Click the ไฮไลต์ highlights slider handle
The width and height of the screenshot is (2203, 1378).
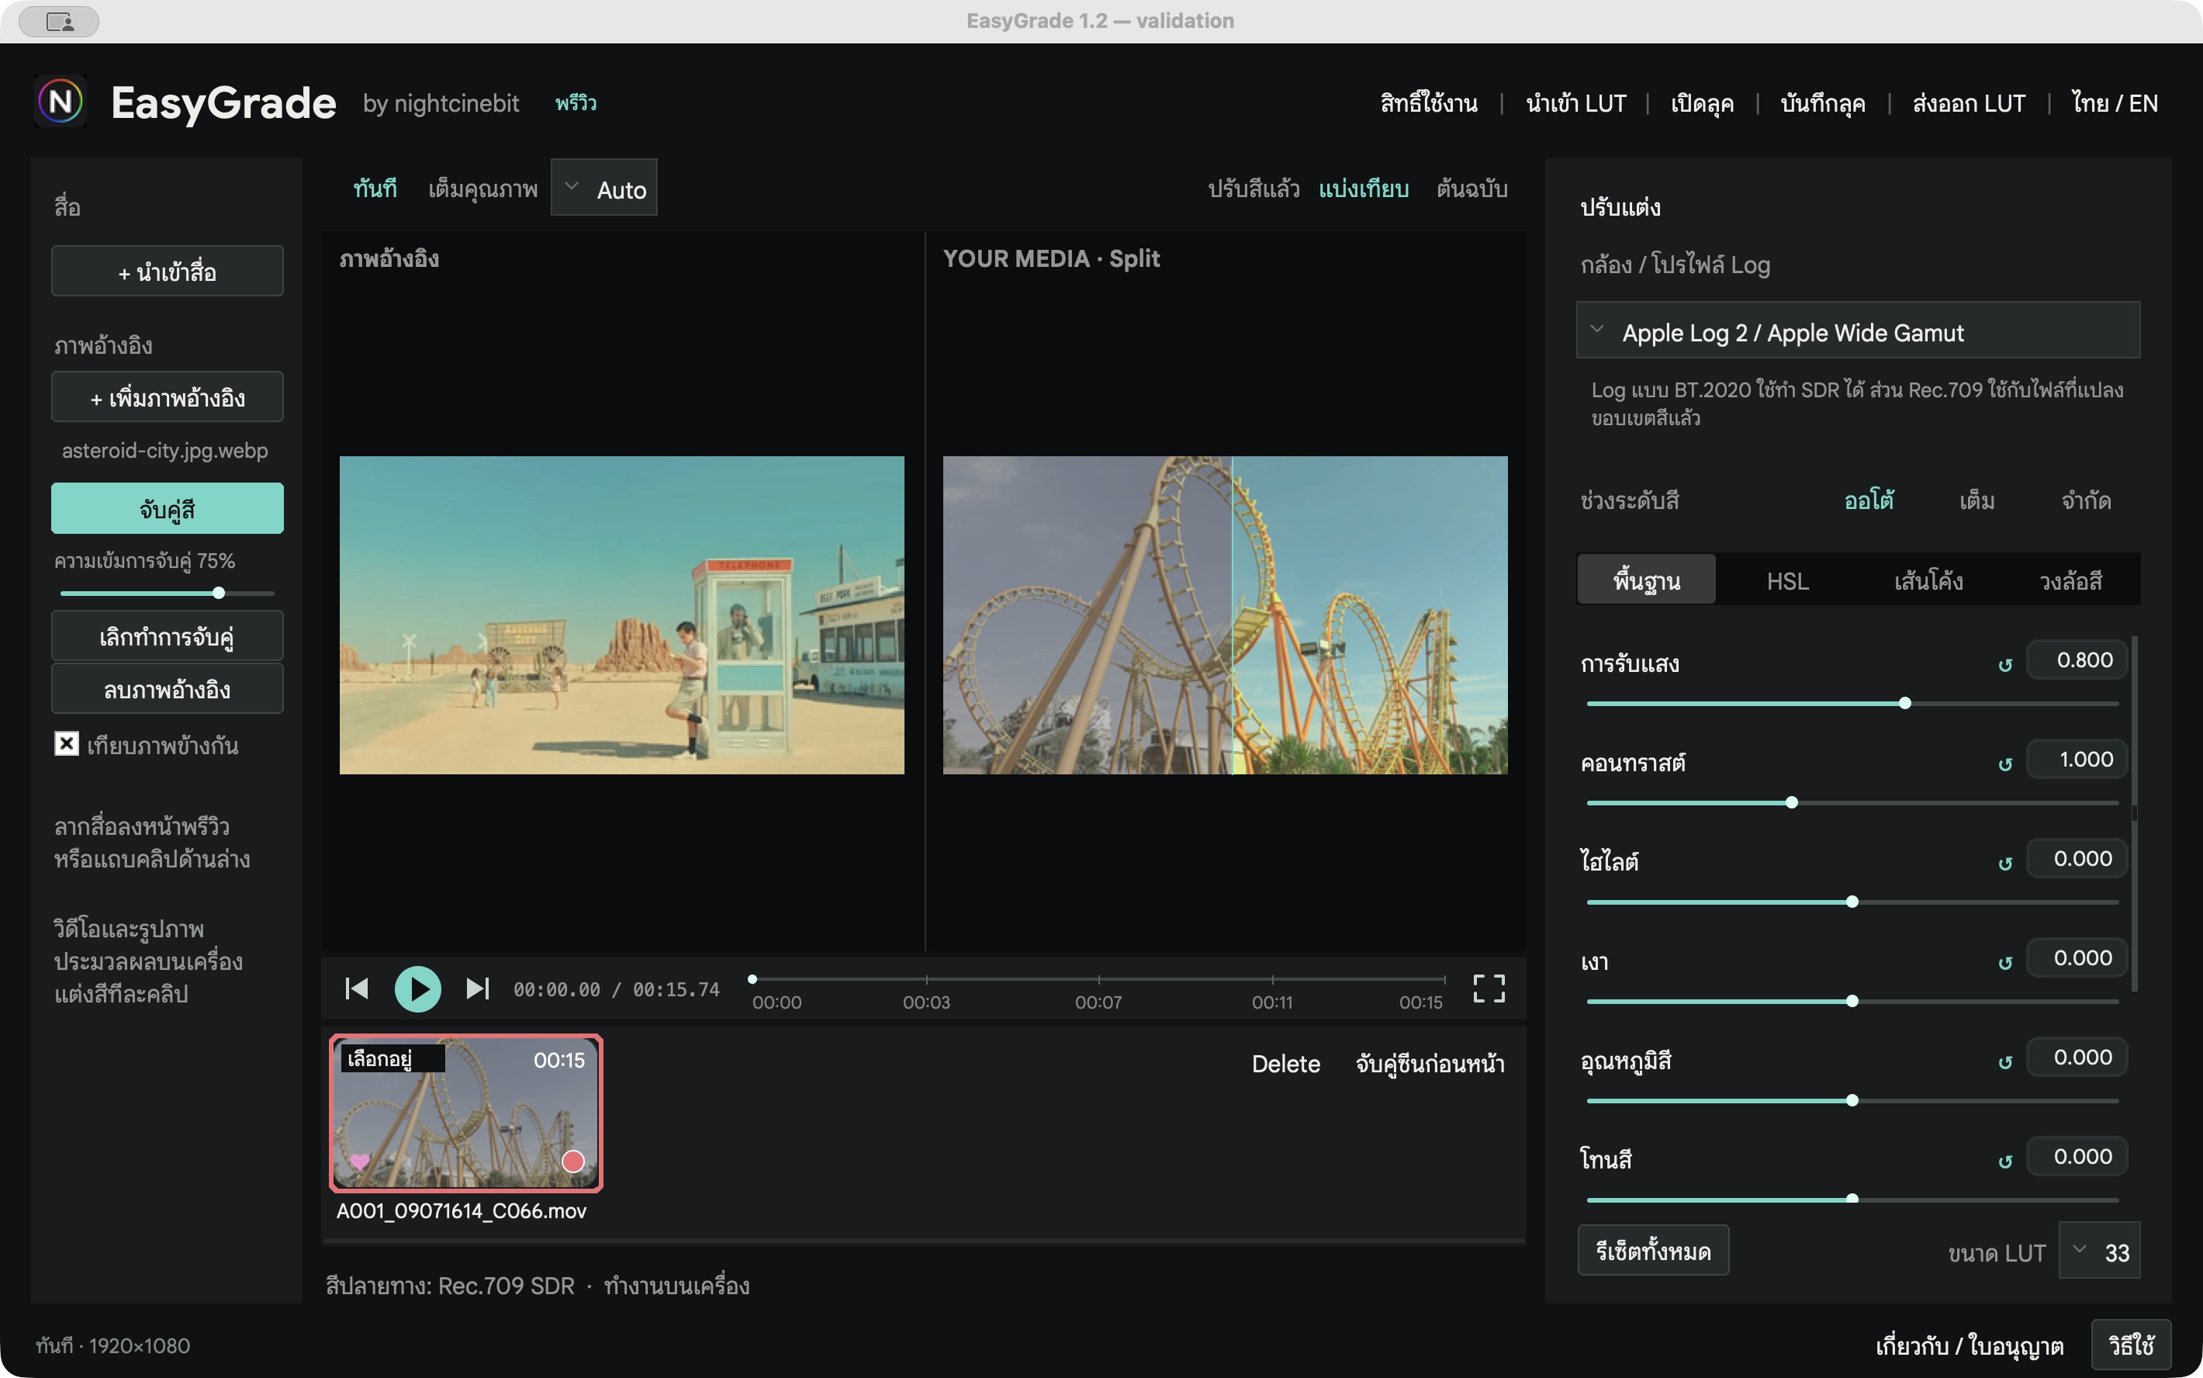[1852, 902]
